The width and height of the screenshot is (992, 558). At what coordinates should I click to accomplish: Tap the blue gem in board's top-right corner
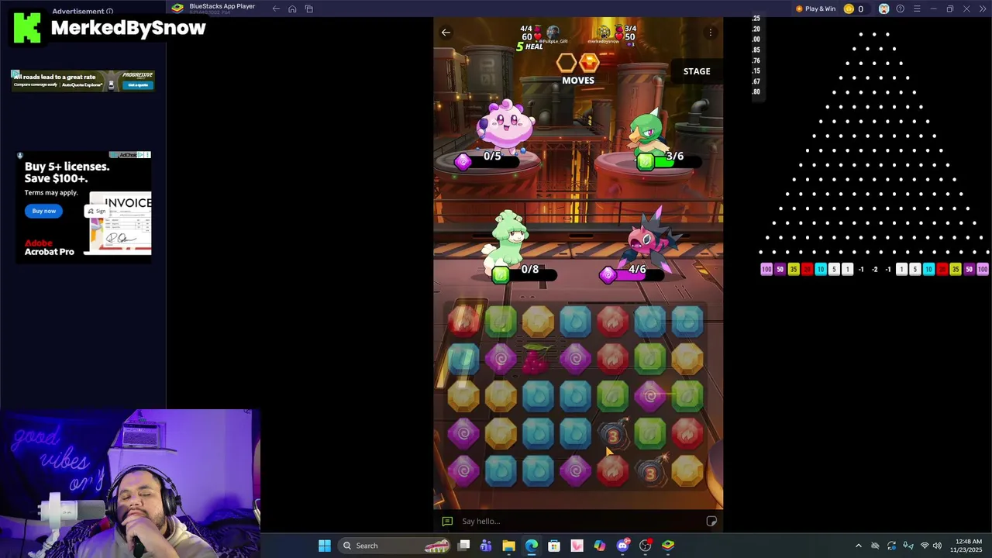[687, 322]
